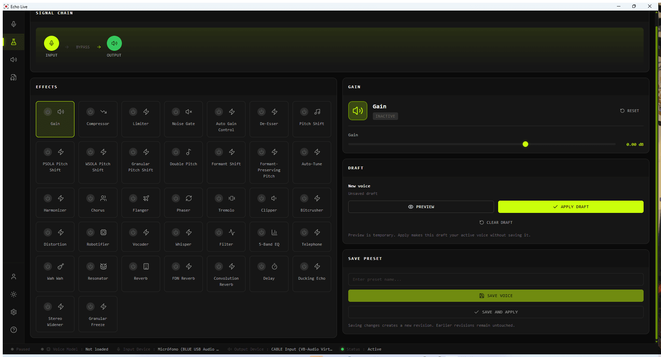This screenshot has width=661, height=357.
Task: Click the BYPASS label in the signal chain
Action: tap(83, 47)
